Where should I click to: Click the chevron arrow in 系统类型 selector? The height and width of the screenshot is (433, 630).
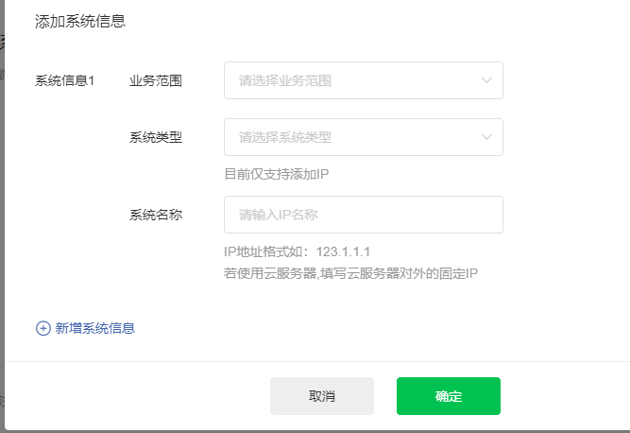point(486,137)
